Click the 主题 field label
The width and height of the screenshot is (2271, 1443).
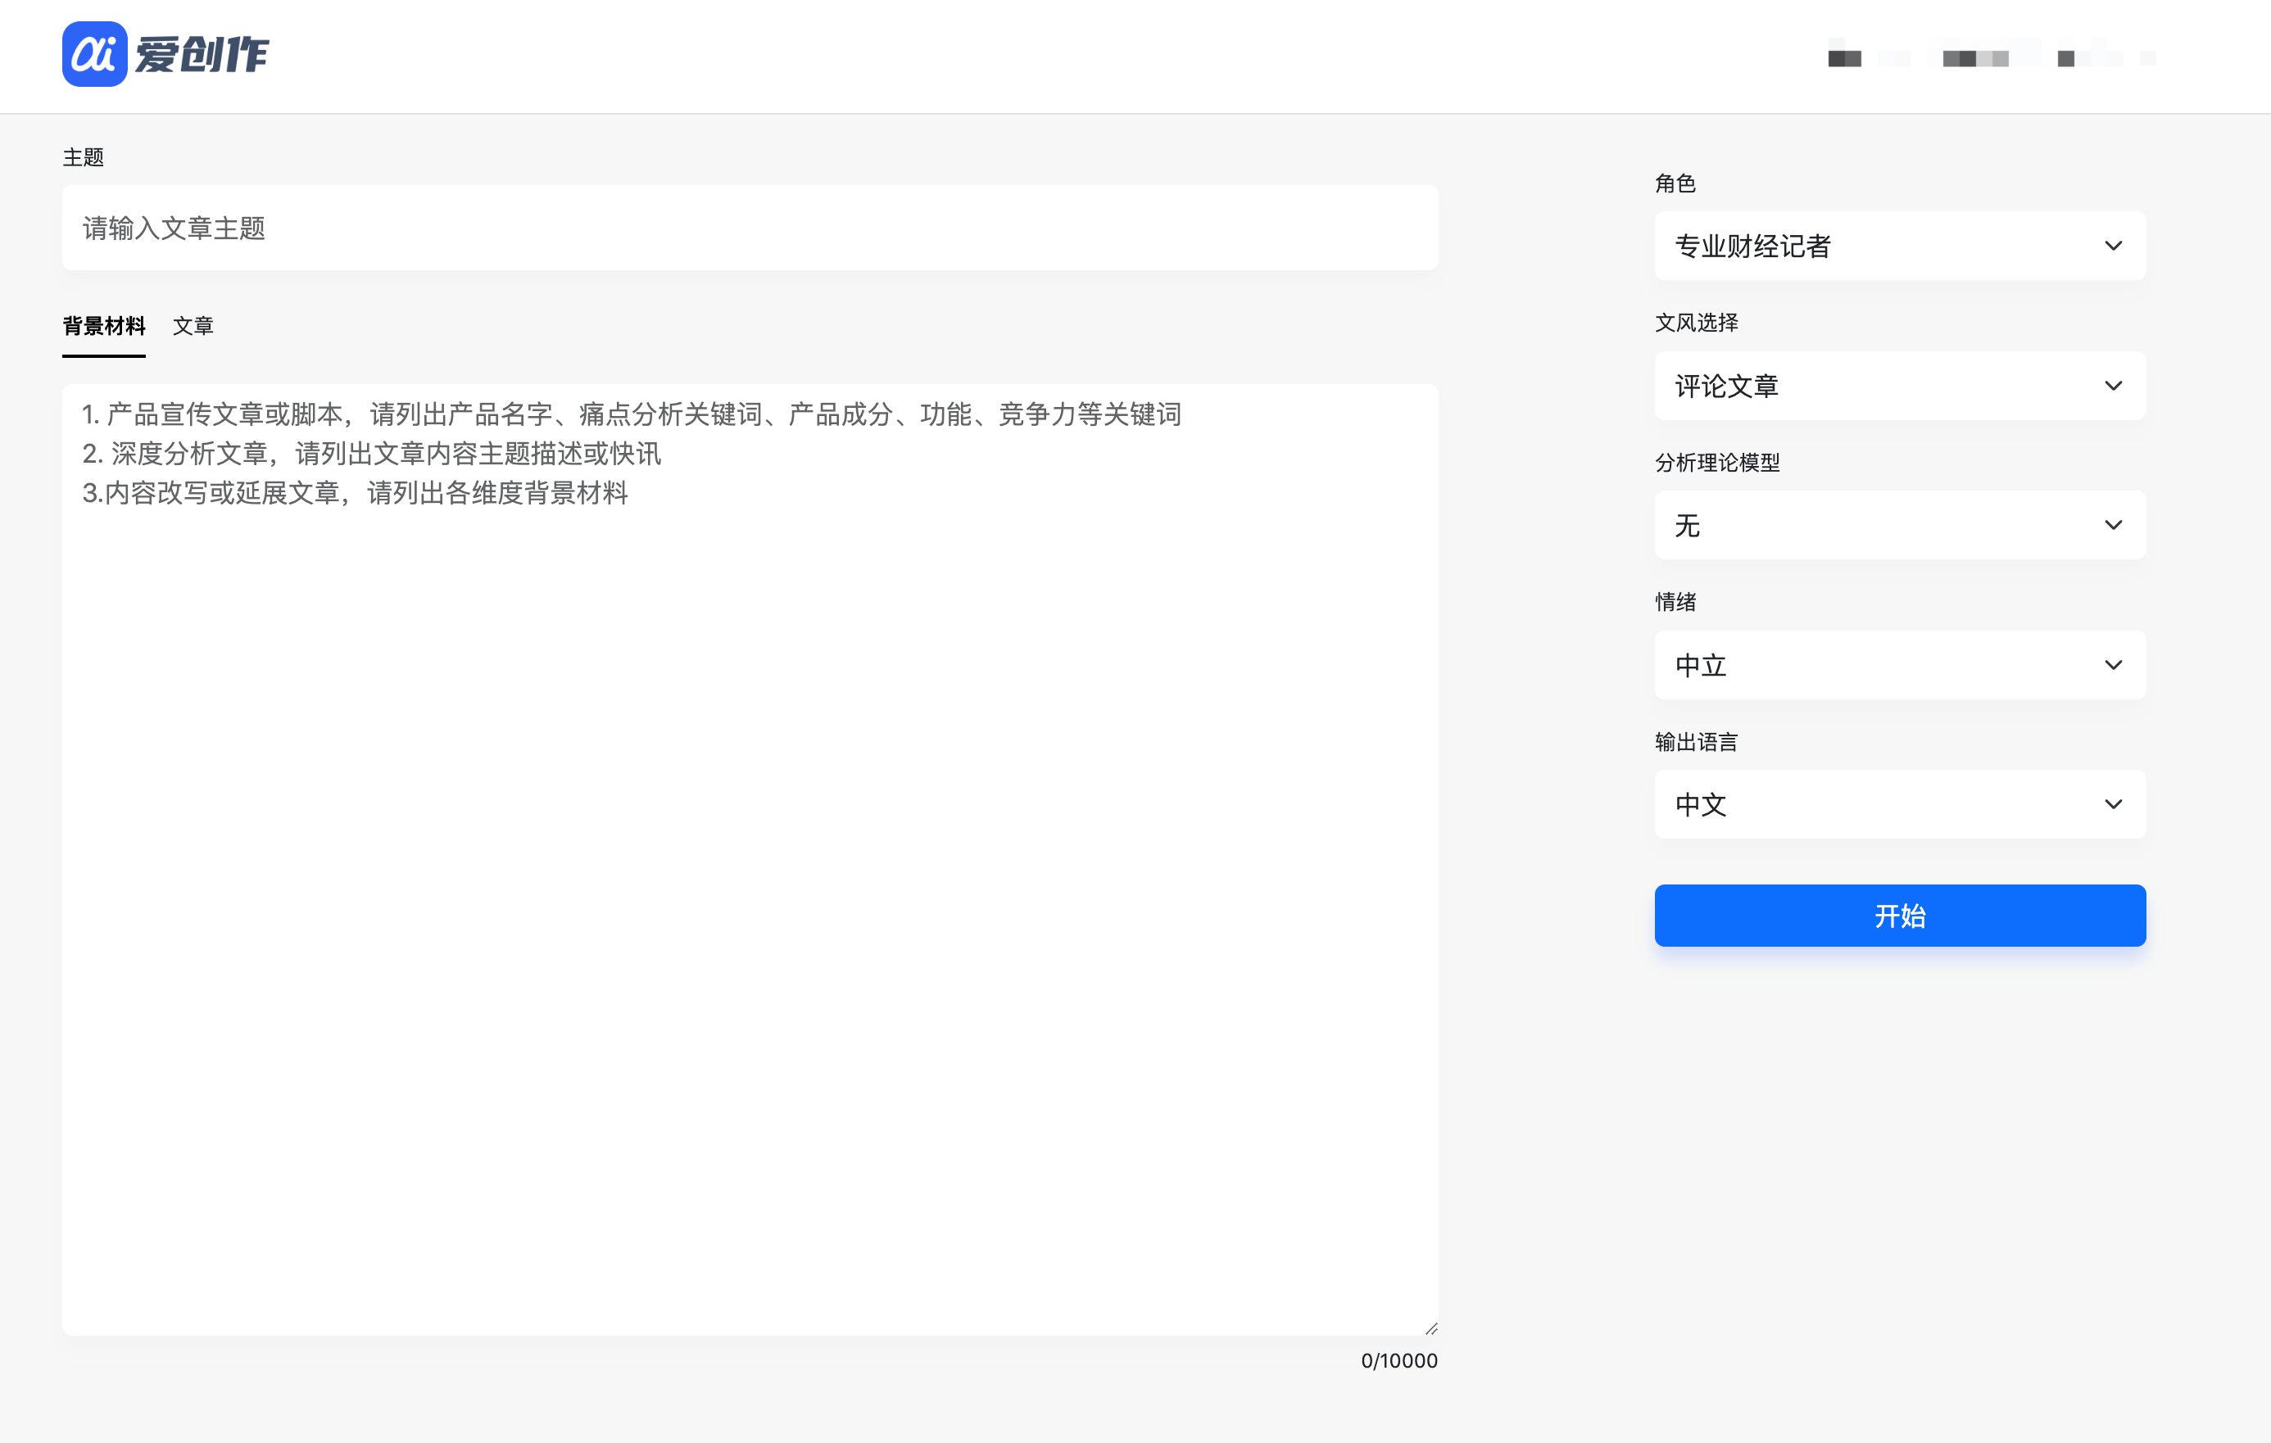coord(83,157)
